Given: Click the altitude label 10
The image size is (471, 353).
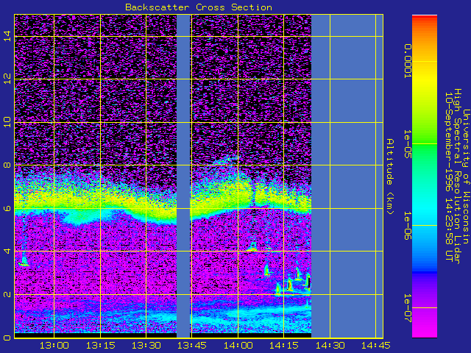Looking at the screenshot, I should pos(7,122).
